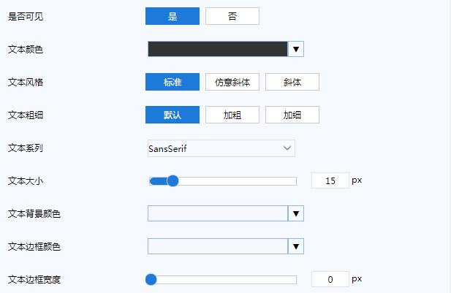Open the 文本颜色 dropdown arrow
451x293 pixels.
(296, 49)
